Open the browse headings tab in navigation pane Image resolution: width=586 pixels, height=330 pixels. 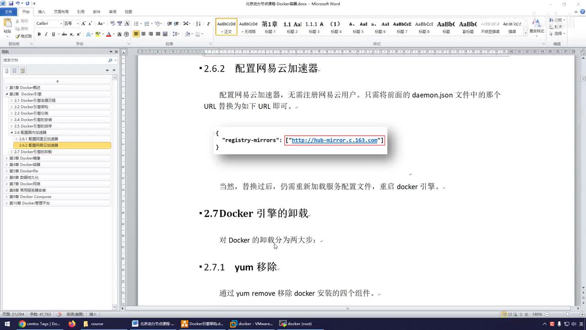click(7, 71)
